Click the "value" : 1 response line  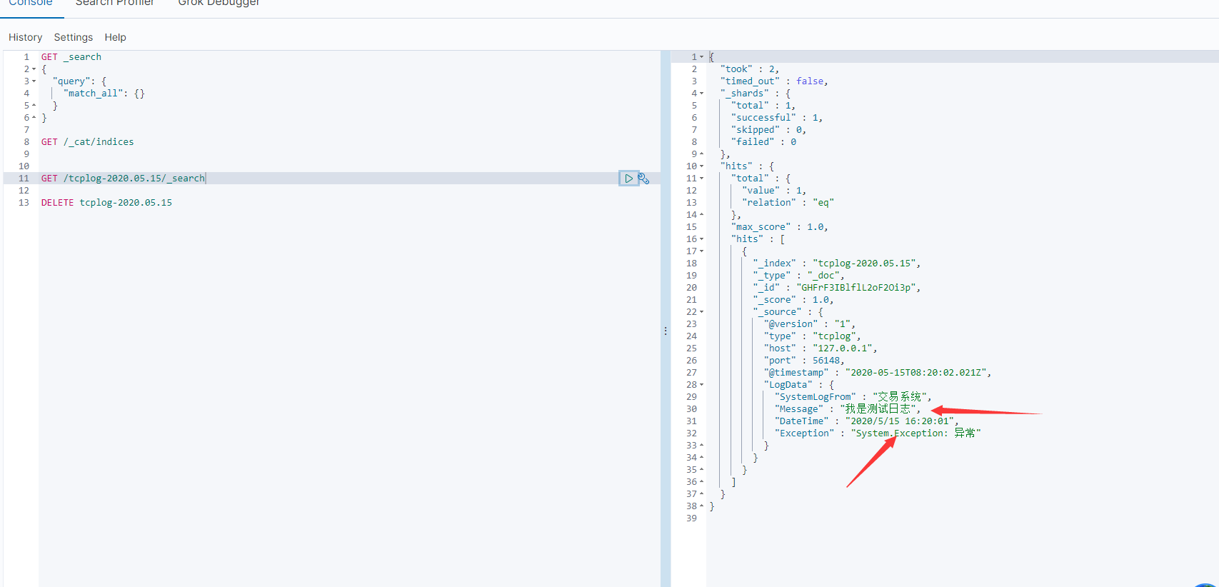click(774, 191)
